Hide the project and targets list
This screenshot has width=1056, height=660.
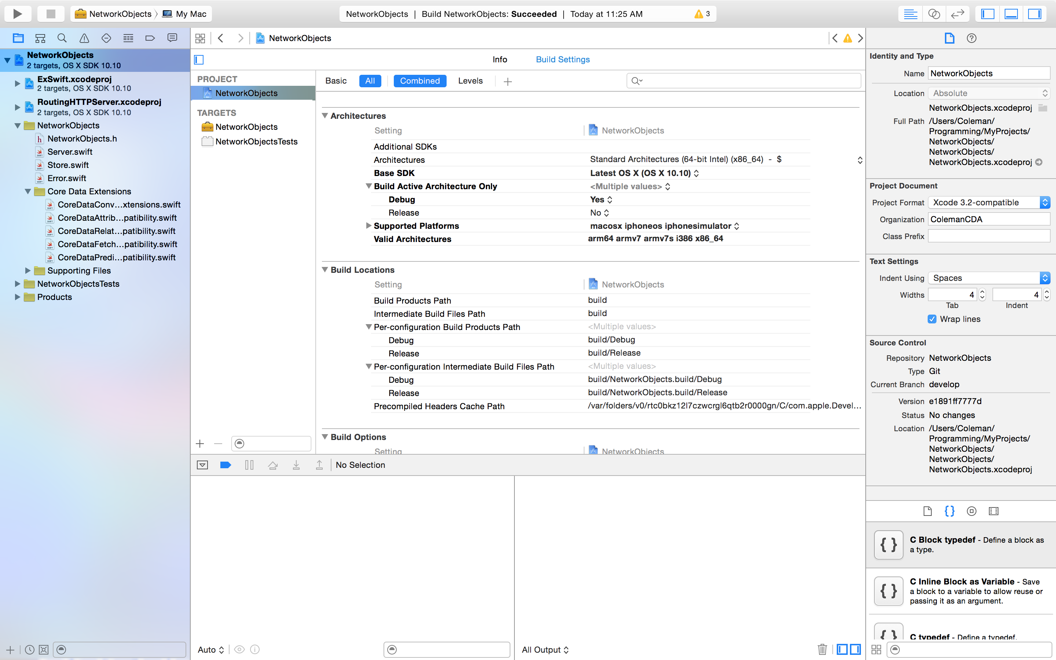[199, 59]
